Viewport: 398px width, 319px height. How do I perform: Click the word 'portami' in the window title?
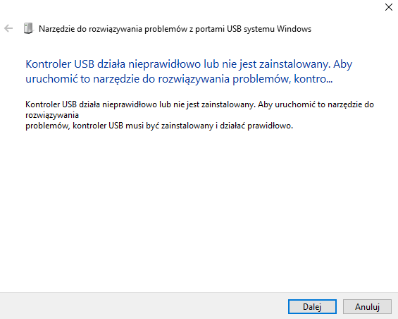point(210,29)
